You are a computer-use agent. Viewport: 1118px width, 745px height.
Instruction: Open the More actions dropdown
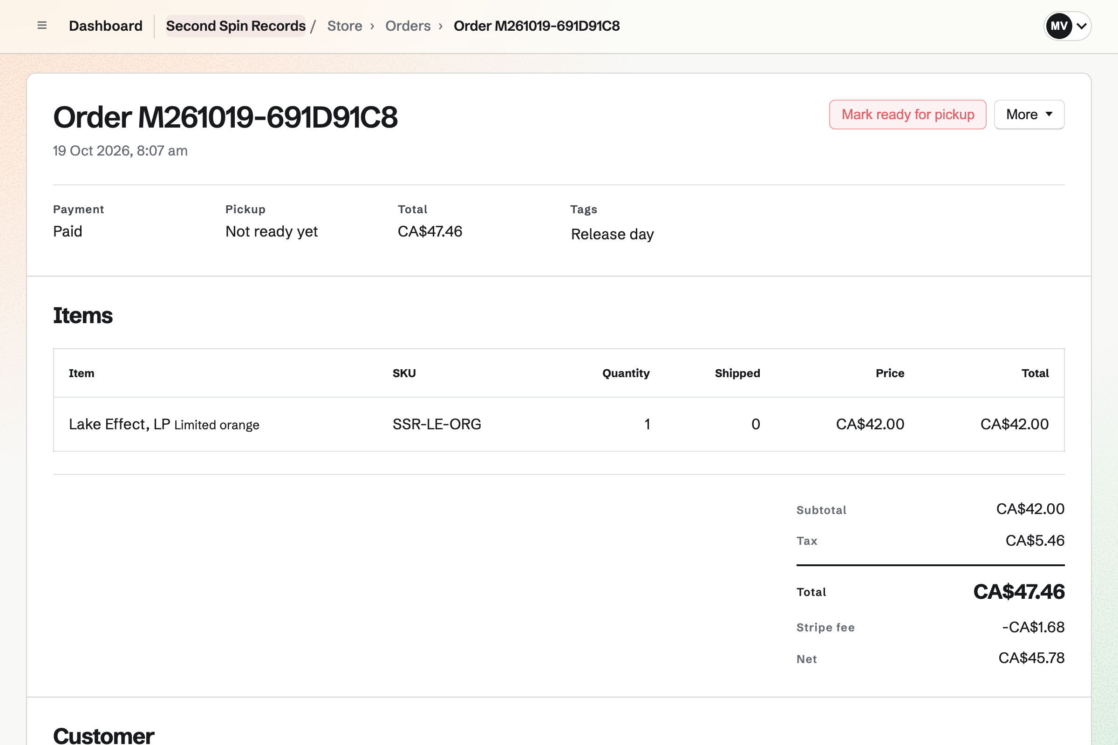click(x=1029, y=115)
